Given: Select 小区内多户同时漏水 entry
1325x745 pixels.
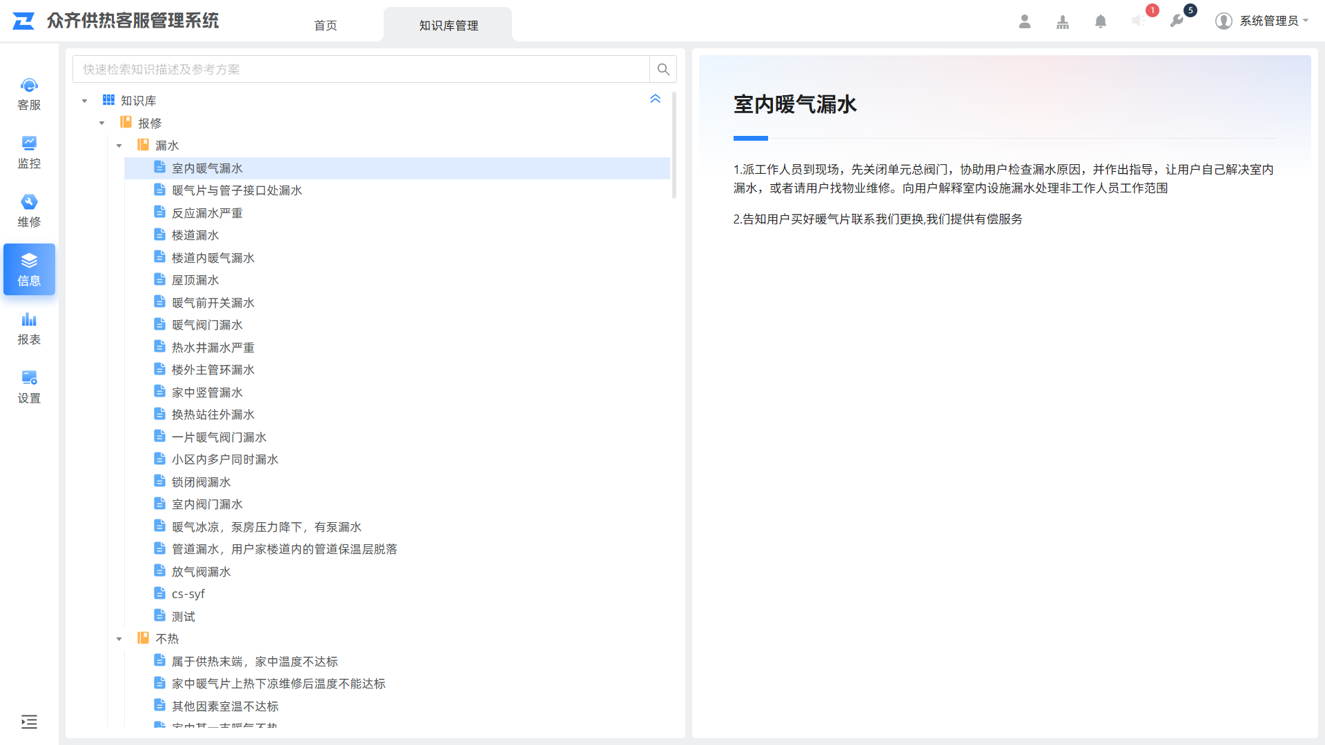Looking at the screenshot, I should [225, 459].
